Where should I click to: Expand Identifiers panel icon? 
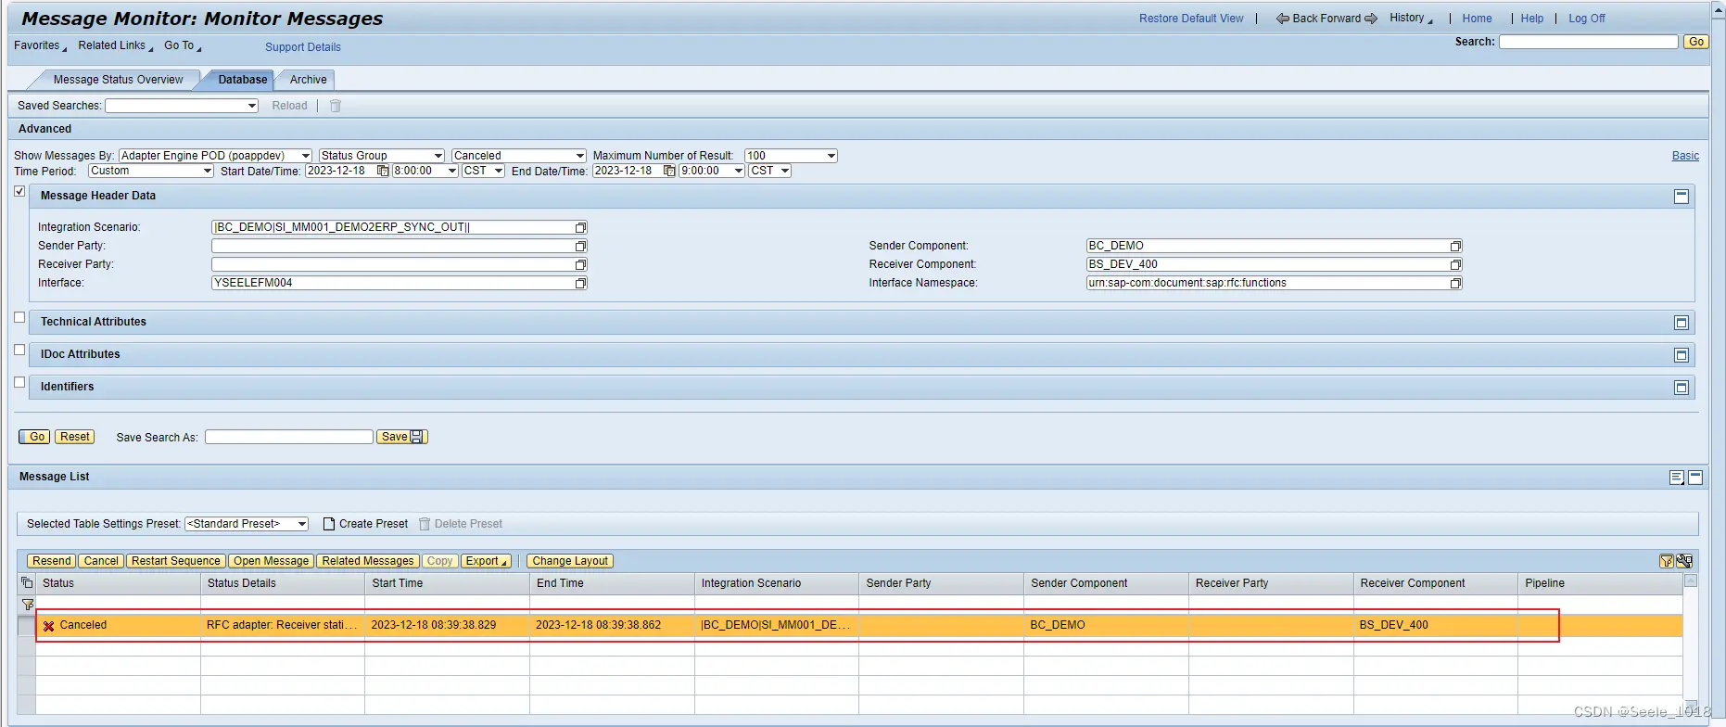[1682, 388]
